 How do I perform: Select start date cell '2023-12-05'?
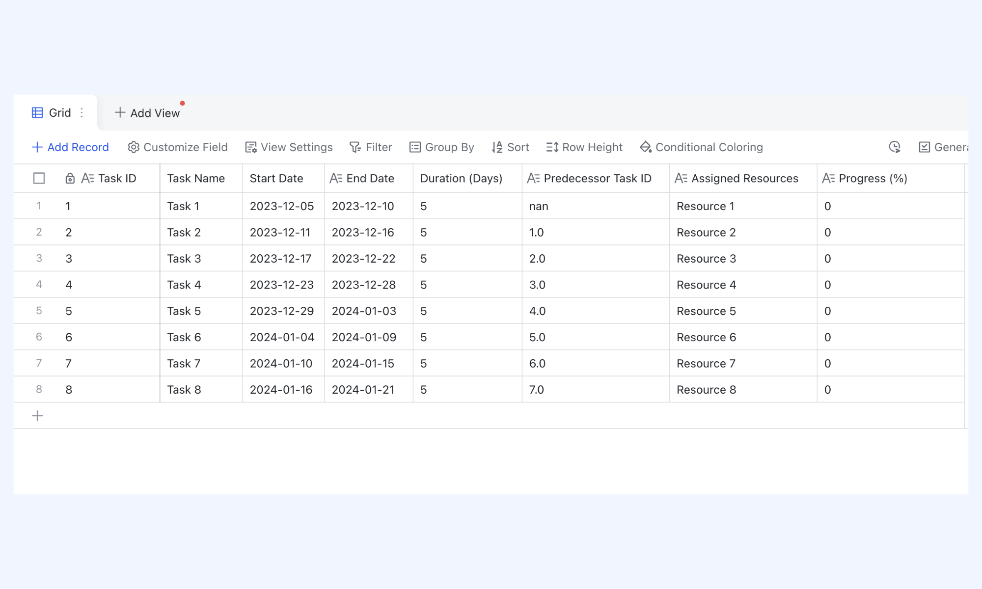pyautogui.click(x=283, y=206)
